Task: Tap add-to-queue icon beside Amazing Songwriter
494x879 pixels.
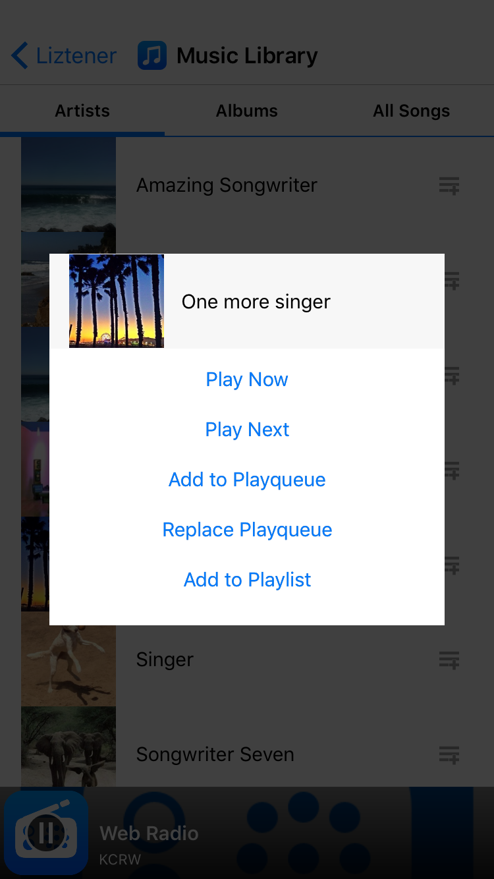Action: pos(449,186)
